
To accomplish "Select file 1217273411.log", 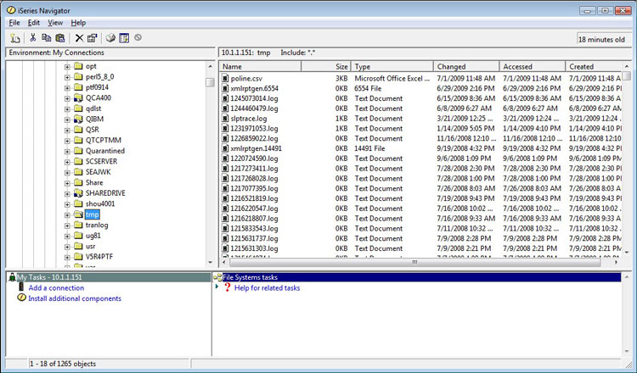I will pos(254,169).
